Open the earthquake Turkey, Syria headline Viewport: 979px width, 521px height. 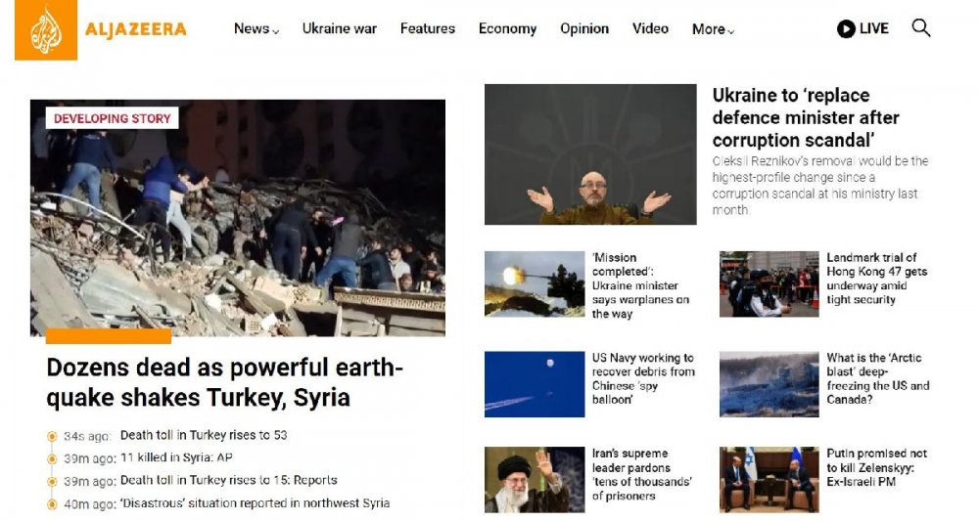(x=224, y=382)
